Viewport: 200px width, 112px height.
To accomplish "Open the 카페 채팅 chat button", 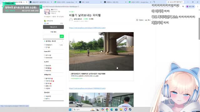I will [x=53, y=32].
